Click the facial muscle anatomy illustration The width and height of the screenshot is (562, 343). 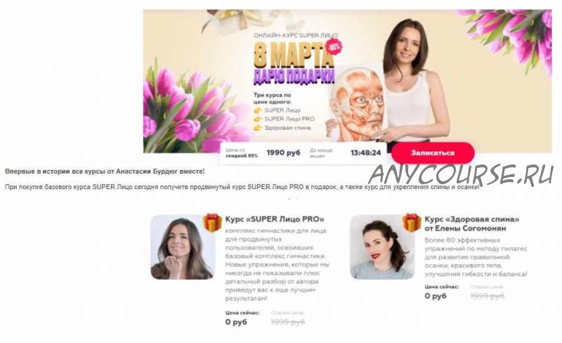tap(356, 104)
